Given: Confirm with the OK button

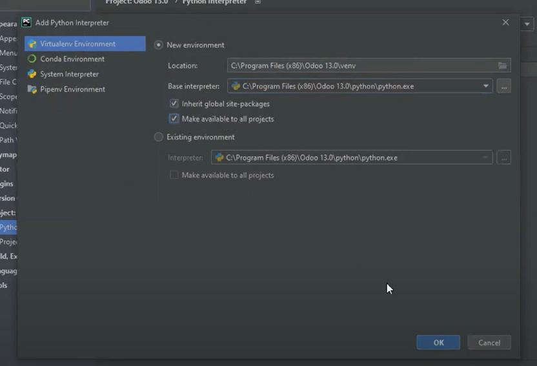Looking at the screenshot, I should (438, 342).
